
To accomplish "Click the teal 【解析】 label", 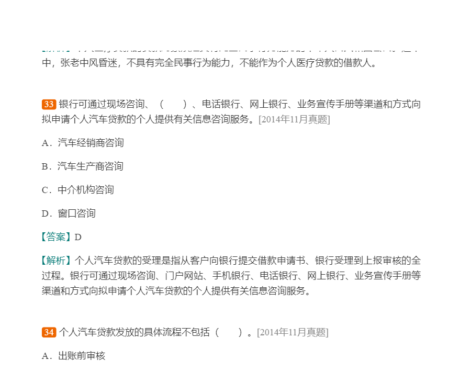I will point(57,261).
